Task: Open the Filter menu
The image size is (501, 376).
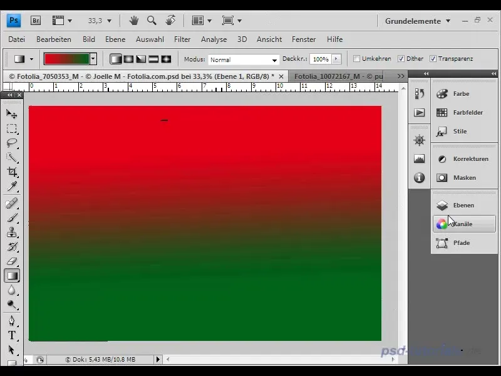Action: 182,39
